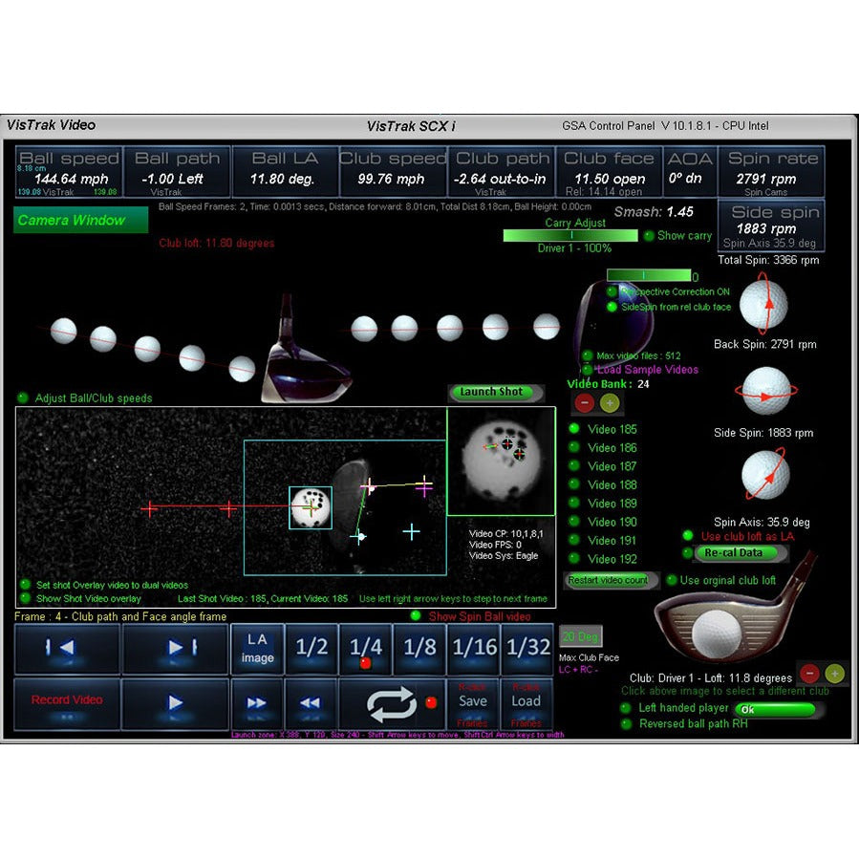The image size is (859, 859).
Task: Increase video bank with yellow plus icon
Action: [610, 402]
